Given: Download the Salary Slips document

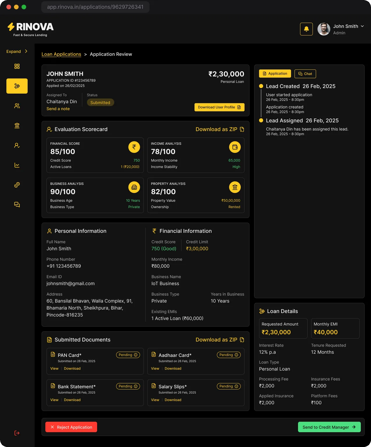Looking at the screenshot, I should [173, 400].
